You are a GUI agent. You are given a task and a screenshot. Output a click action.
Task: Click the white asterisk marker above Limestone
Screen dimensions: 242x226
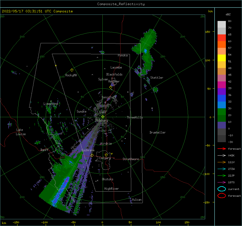pos(51,101)
